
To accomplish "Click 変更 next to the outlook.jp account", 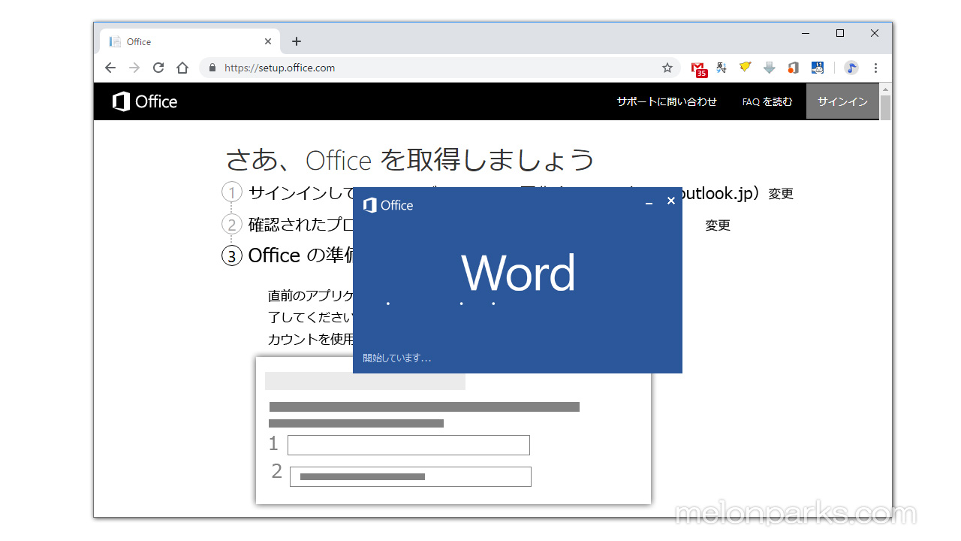I will click(781, 194).
